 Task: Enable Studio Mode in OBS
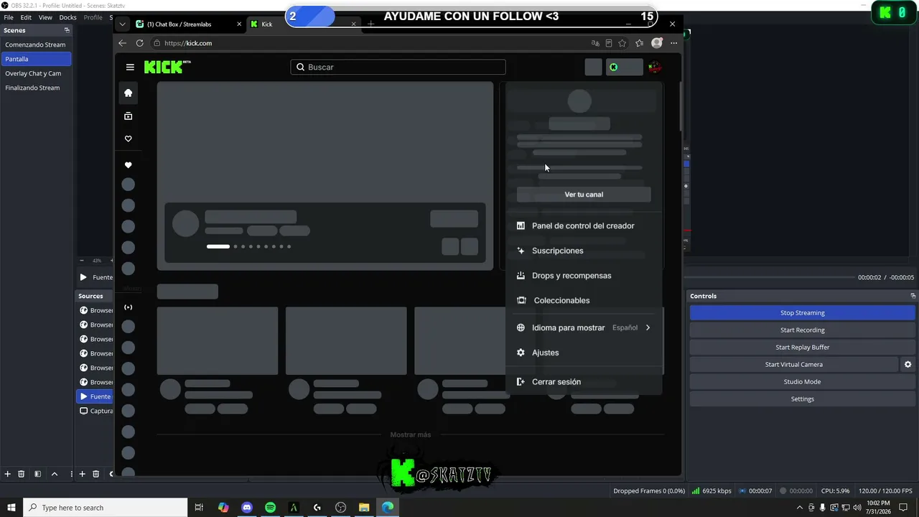[x=803, y=382]
